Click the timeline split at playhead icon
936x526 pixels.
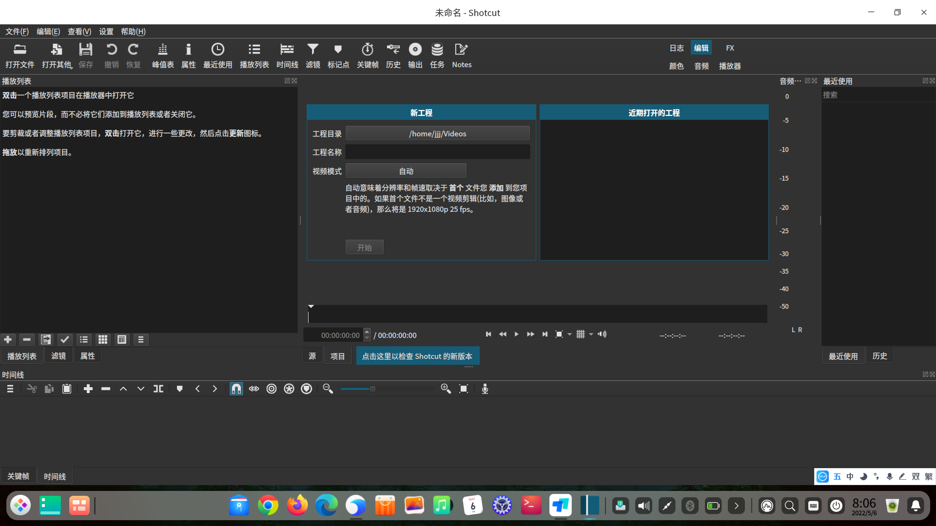click(x=158, y=389)
